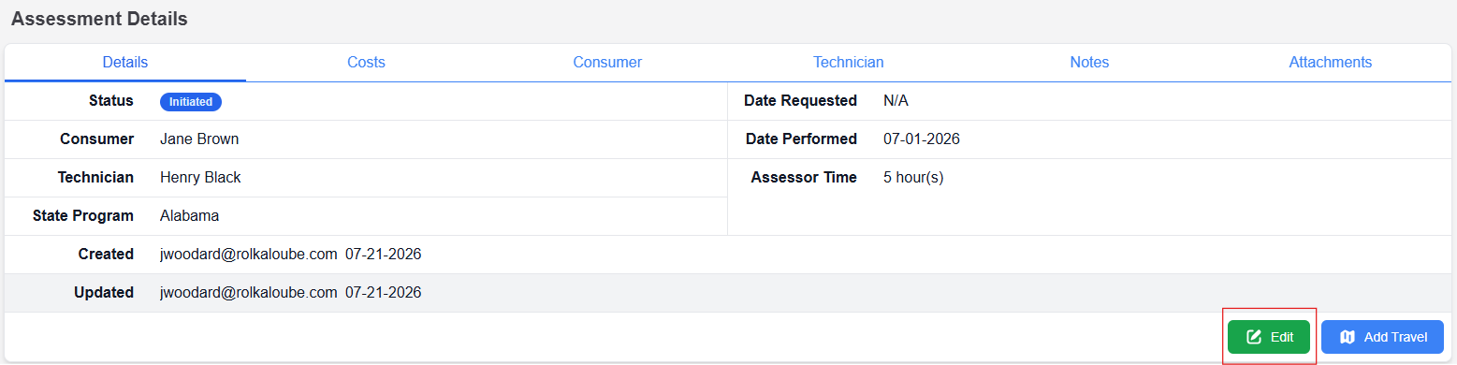Select technician name Henry Black

[200, 178]
